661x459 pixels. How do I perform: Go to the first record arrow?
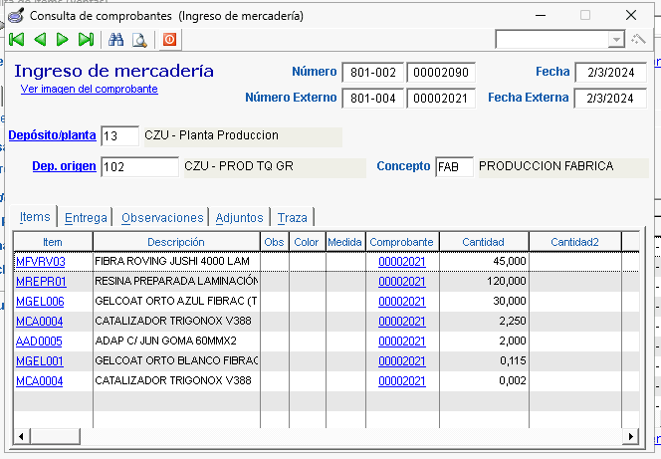click(x=17, y=40)
